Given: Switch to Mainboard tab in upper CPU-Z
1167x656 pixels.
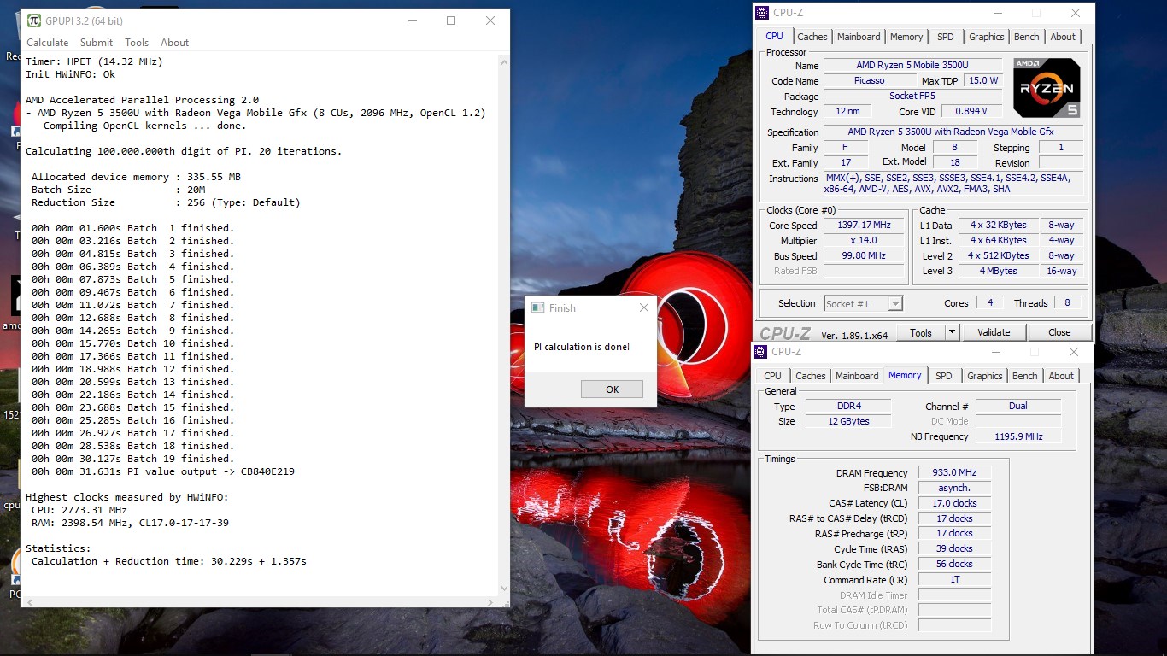Looking at the screenshot, I should 859,37.
